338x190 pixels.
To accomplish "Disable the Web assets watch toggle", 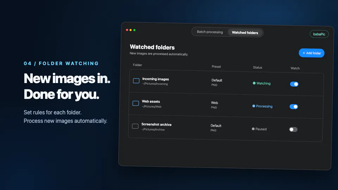I will (294, 107).
